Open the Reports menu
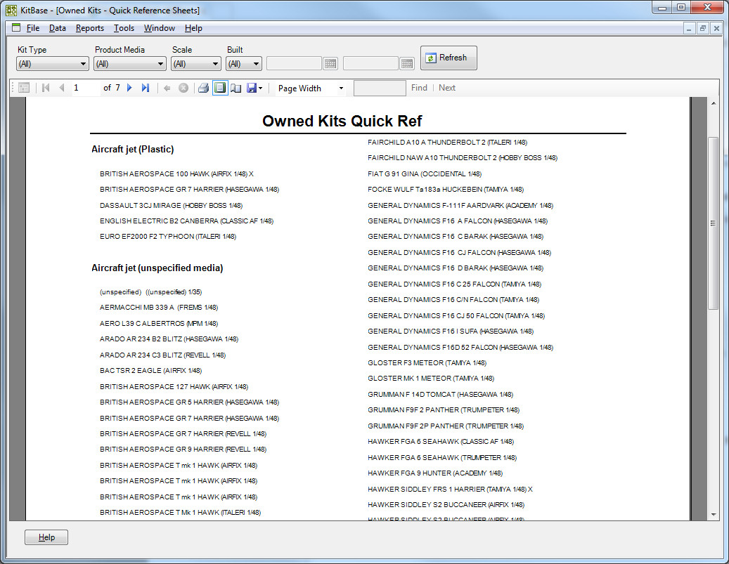The image size is (729, 564). click(x=90, y=28)
